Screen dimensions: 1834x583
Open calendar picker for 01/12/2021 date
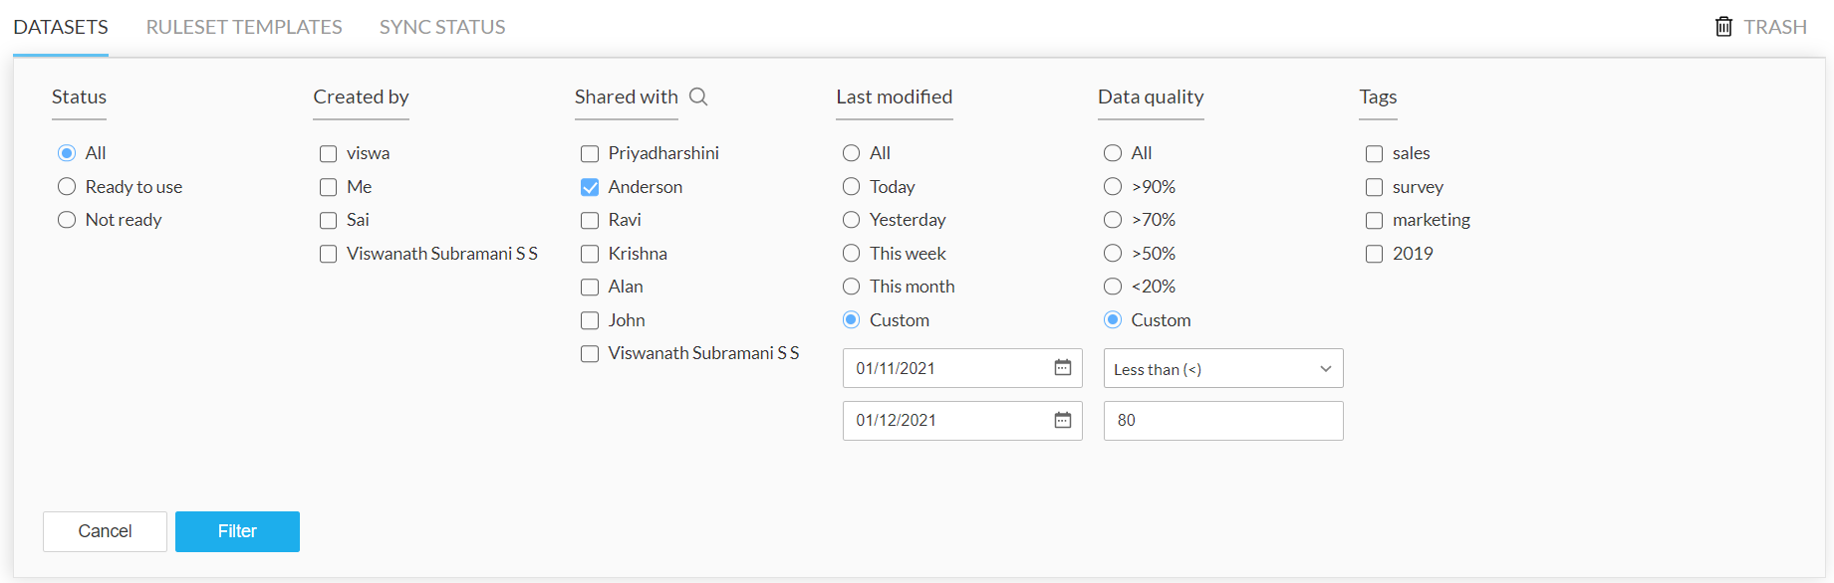pos(1063,420)
